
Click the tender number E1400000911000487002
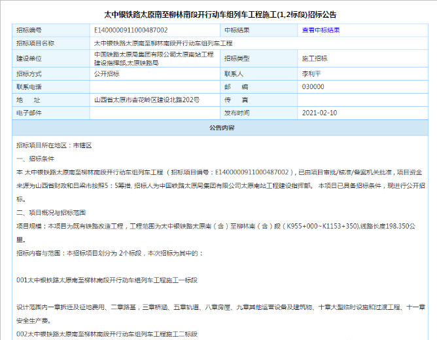click(131, 30)
